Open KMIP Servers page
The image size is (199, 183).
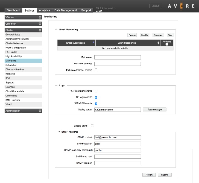click(x=23, y=100)
